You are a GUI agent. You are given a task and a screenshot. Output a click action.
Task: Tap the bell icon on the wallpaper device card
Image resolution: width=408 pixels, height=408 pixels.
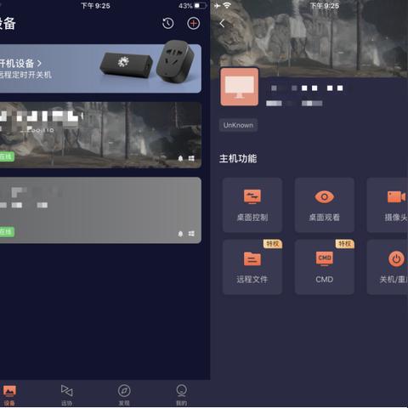(180, 158)
